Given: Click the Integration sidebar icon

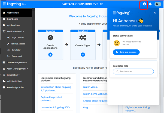Looking at the screenshot, I should pos(4,75).
